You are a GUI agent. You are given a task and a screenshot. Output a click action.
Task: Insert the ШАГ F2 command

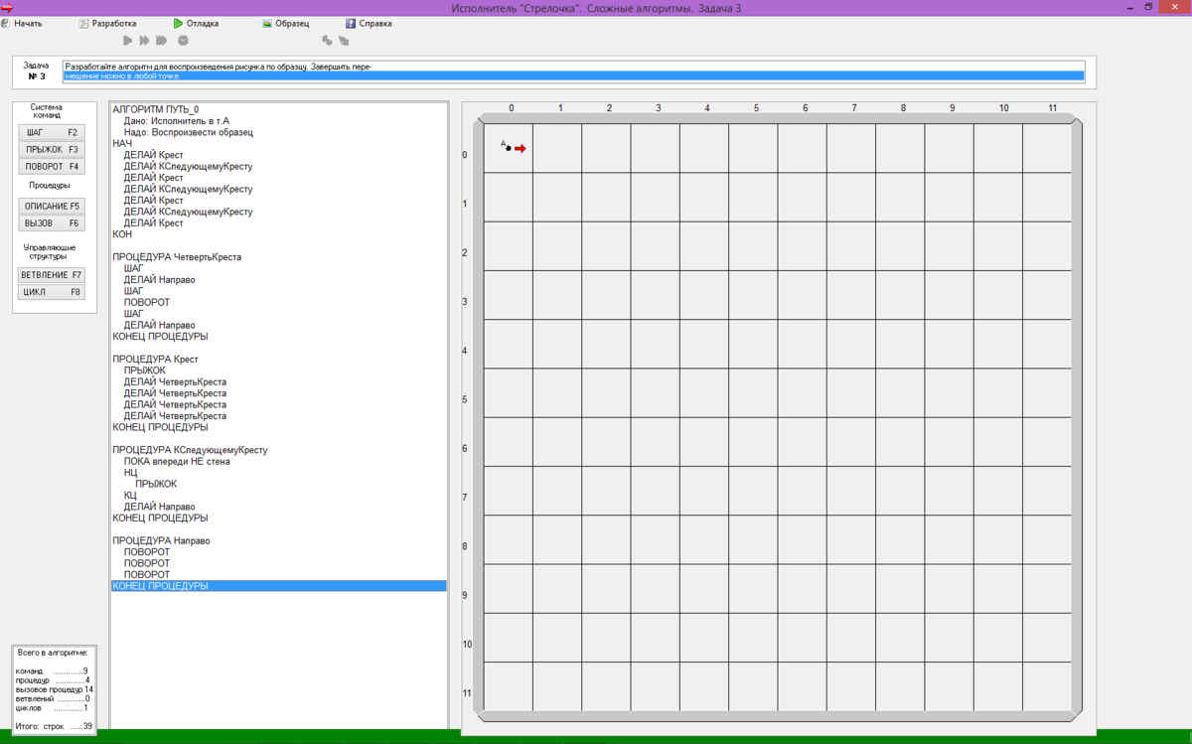click(x=52, y=132)
